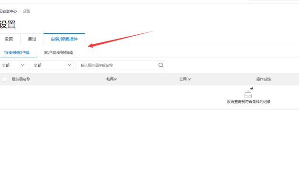299x184 pixels.
Task: Open the 待安装客户端 sub-tab
Action: click(x=17, y=52)
